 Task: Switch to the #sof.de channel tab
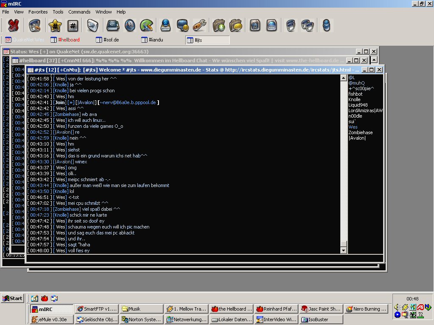[x=111, y=40]
